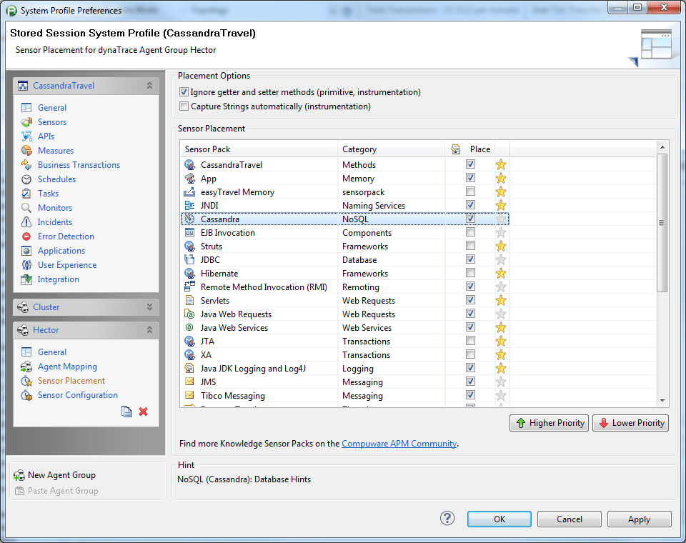Image resolution: width=686 pixels, height=543 pixels.
Task: Open the Sensors settings page
Action: 52,122
